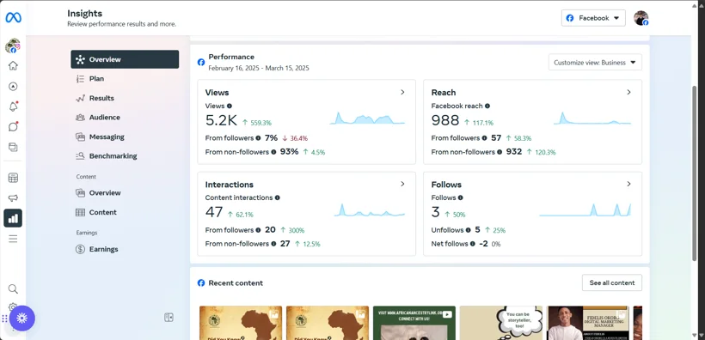Click info icon next to Facebook reach

[x=487, y=106]
